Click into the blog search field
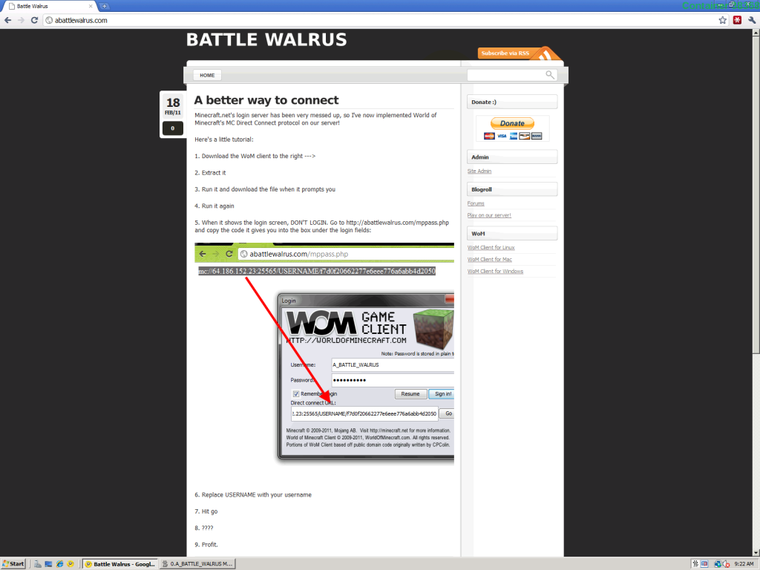Screen dimensions: 760x570 click(x=505, y=75)
